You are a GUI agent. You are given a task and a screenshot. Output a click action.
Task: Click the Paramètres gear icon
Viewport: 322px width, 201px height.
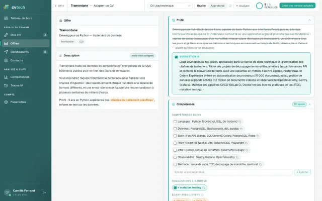point(6,102)
